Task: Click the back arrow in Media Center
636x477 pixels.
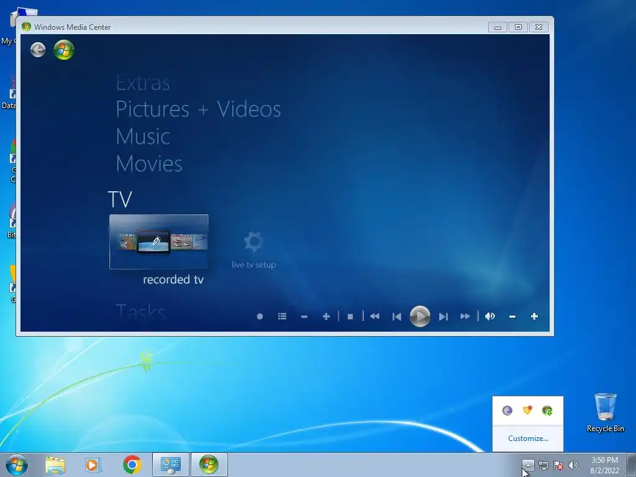Action: [38, 50]
